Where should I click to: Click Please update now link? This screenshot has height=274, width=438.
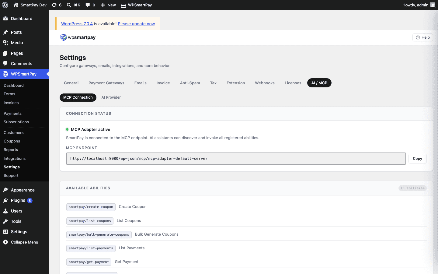[x=136, y=24]
